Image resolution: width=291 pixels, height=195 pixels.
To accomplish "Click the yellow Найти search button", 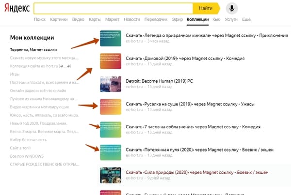I will 206,8.
